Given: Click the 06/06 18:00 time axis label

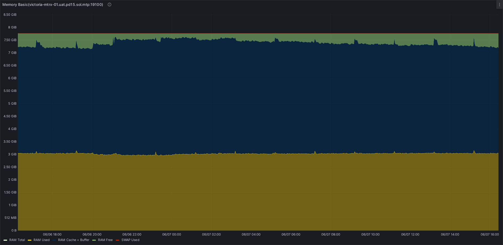Looking at the screenshot, I should coord(52,235).
